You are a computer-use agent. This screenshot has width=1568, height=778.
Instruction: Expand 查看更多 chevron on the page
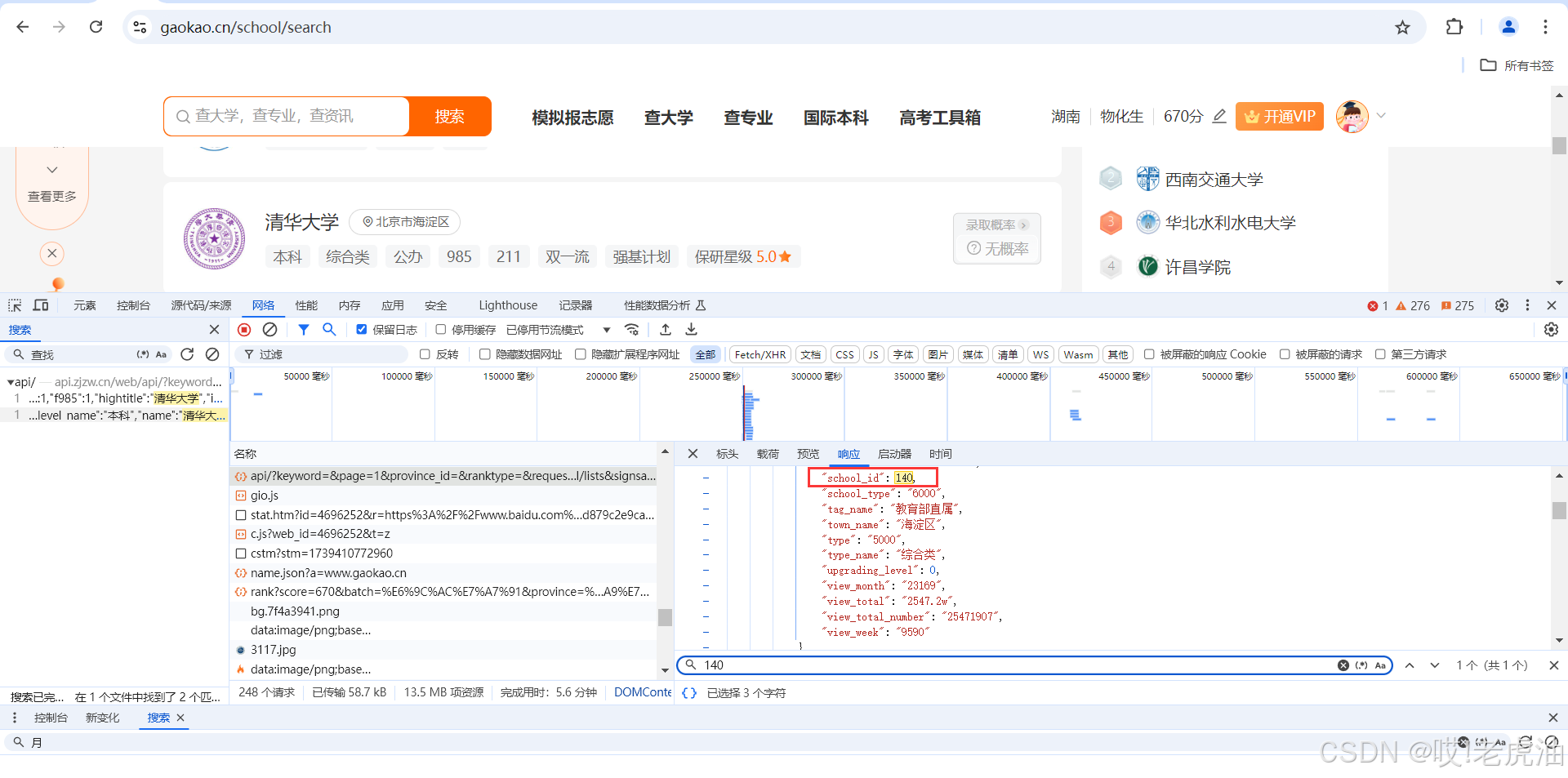tap(52, 170)
